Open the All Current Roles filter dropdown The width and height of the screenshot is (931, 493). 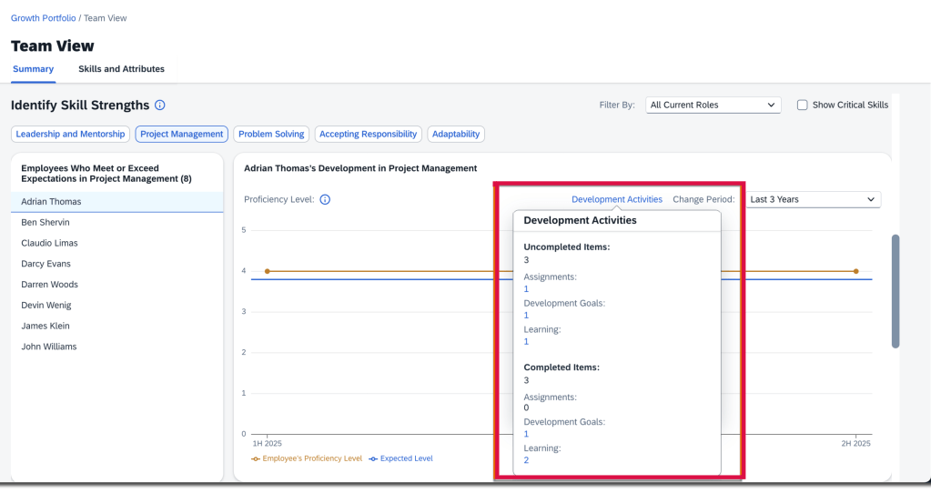[x=713, y=106]
